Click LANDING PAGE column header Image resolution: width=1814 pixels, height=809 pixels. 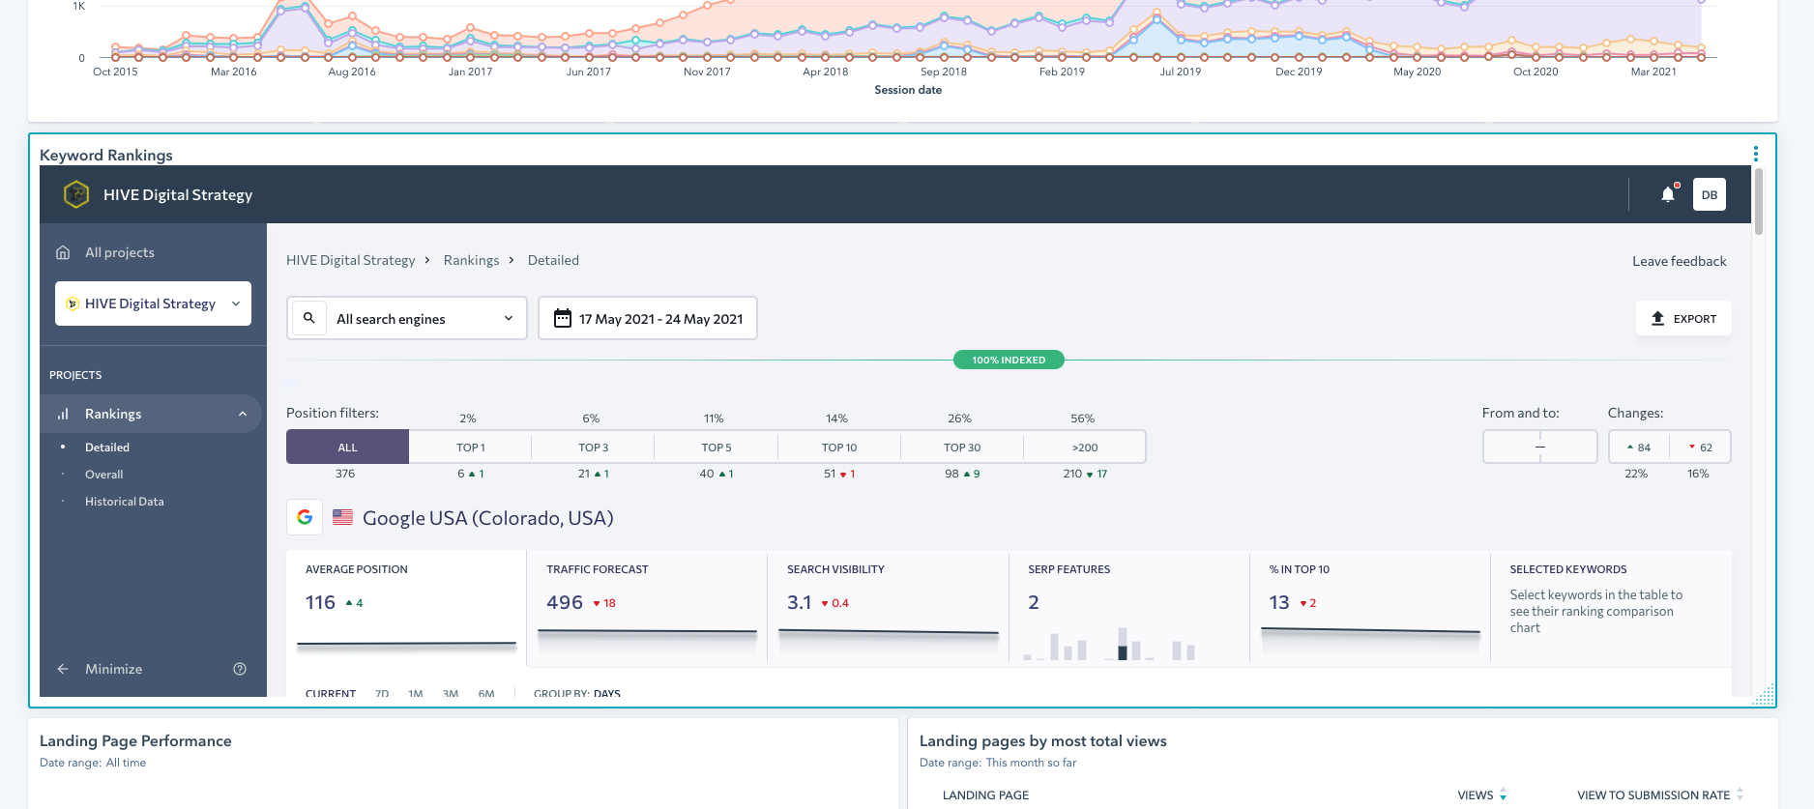[985, 795]
